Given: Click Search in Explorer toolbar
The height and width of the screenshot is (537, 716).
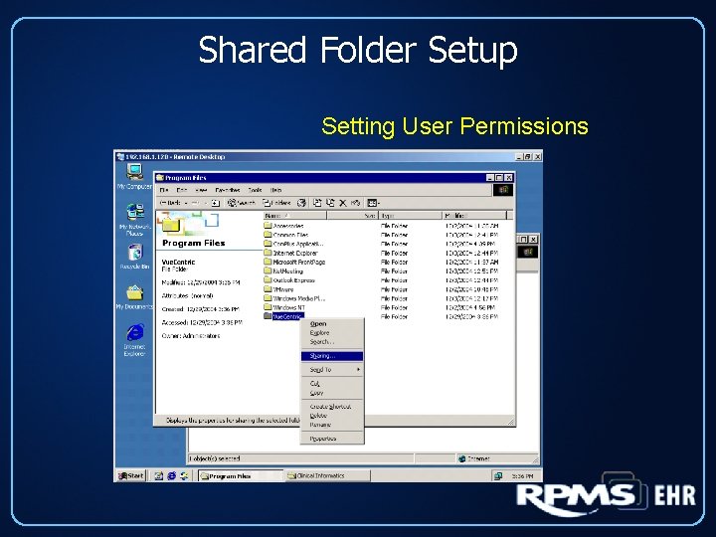Looking at the screenshot, I should coord(242,203).
